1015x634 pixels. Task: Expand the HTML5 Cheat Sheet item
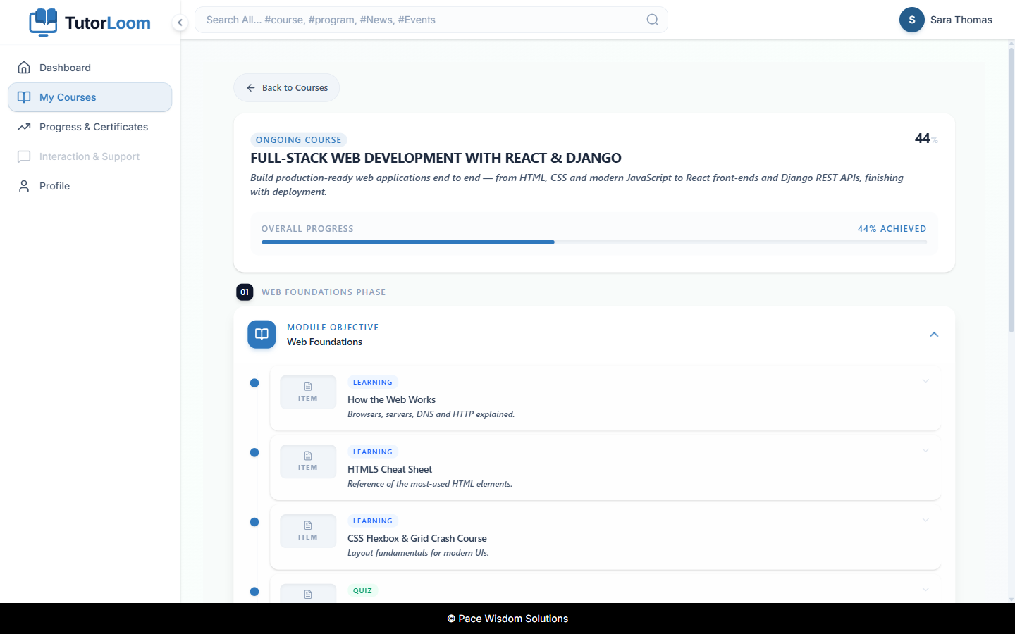coord(925,451)
